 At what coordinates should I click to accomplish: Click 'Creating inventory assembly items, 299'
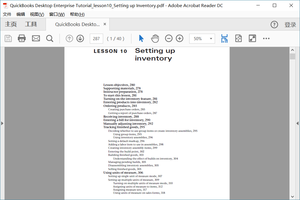click(x=133, y=148)
